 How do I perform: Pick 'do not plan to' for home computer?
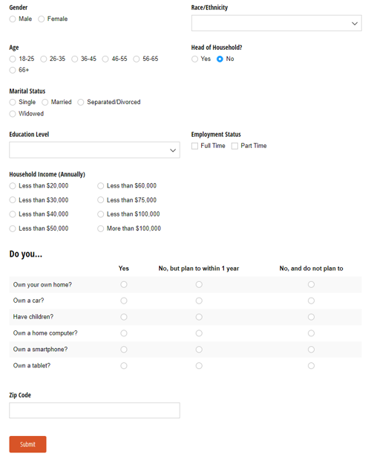(311, 333)
